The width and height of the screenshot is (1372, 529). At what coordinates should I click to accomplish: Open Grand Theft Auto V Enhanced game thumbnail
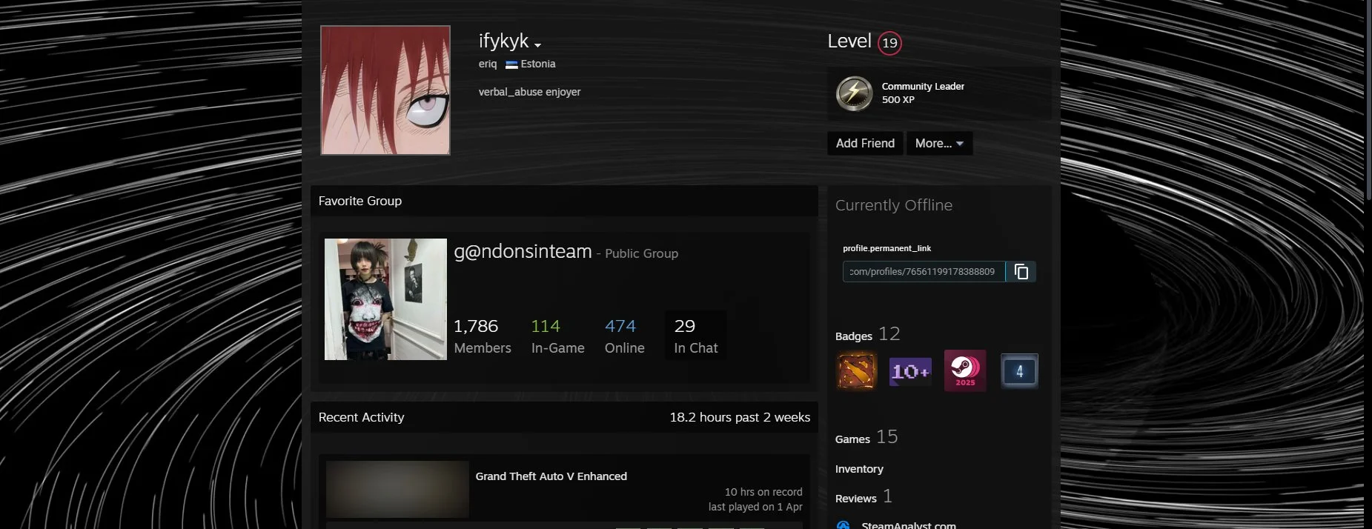pyautogui.click(x=397, y=489)
